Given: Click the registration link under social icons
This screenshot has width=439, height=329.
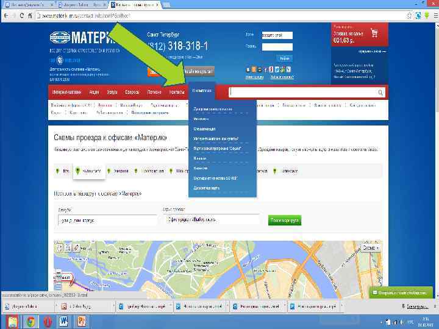Looking at the screenshot, I should (254, 77).
